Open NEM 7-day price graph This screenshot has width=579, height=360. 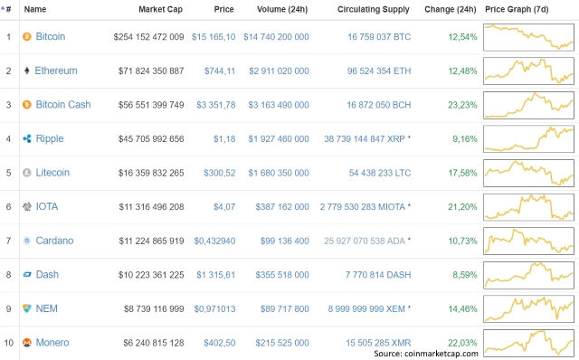[x=528, y=308]
